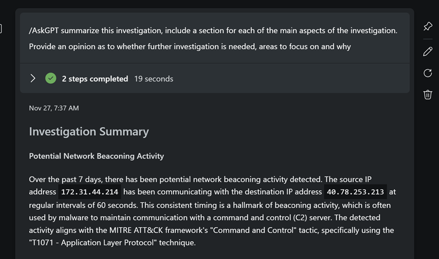Image resolution: width=439 pixels, height=259 pixels.
Task: Click the "2 steps completed" label
Action: [x=95, y=79]
